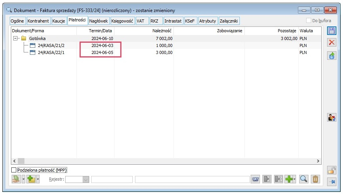Viewport: 343px width, 195px height.
Task: Click the pushpin icon at bottom right
Action: 332,182
